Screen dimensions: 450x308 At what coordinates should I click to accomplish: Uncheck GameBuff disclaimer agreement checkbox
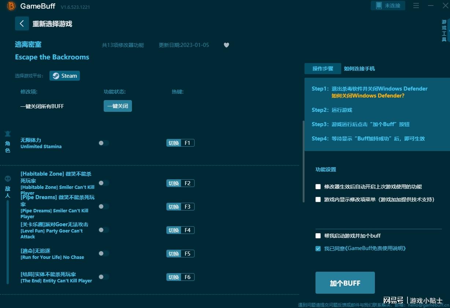[318, 249]
